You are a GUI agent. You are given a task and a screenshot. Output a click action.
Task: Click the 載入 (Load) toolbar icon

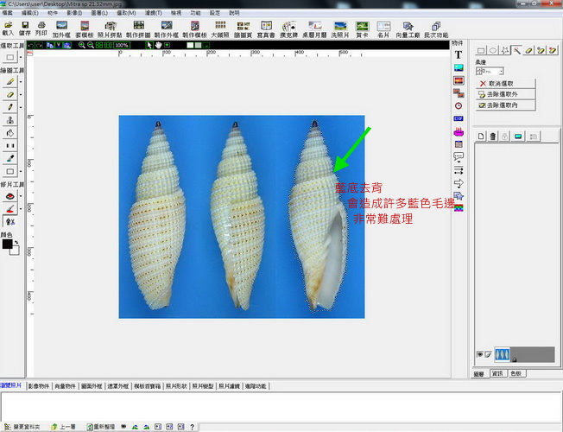[8, 28]
